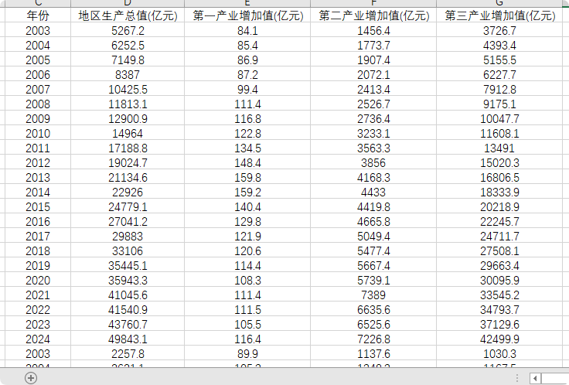The width and height of the screenshot is (569, 385).
Task: Select the year cell 2010
Action: tap(38, 134)
